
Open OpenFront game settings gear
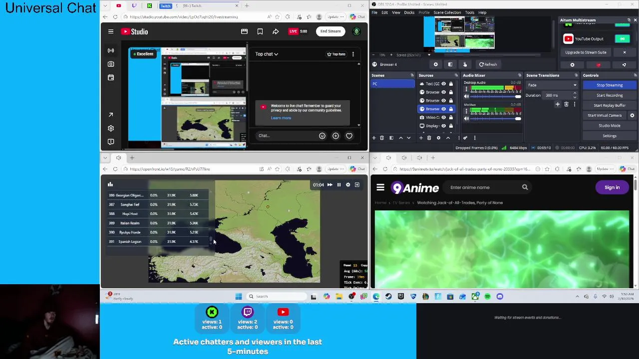(348, 185)
